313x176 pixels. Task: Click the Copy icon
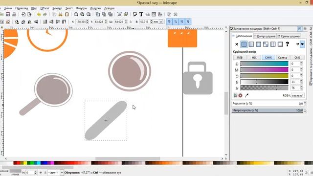point(54,14)
